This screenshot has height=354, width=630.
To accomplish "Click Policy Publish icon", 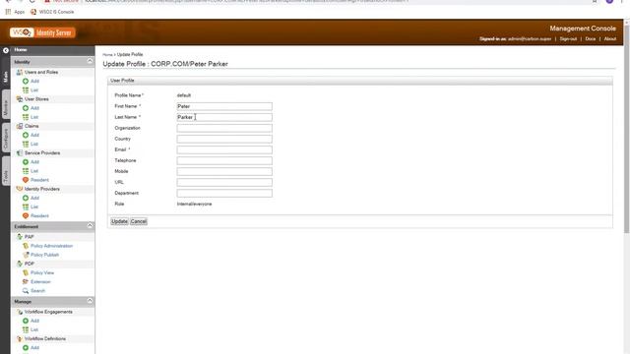I will 26,255.
